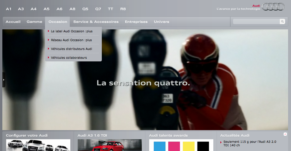This screenshot has height=151, width=291.
Task: Read news Seulement 115 g pour l'Audi A3
Action: coord(250,143)
